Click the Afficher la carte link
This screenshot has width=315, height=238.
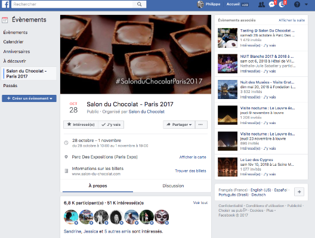tap(193, 157)
